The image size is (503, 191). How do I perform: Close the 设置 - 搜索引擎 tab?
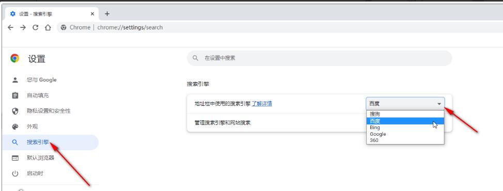pos(92,14)
